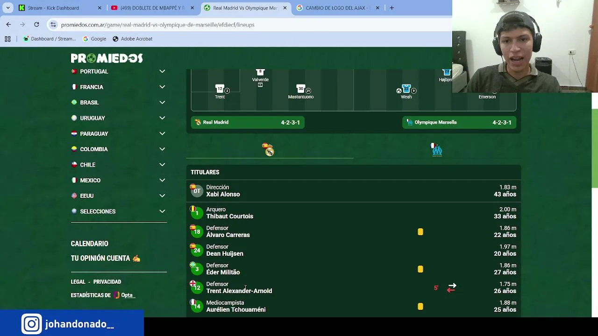This screenshot has height=336, width=598.
Task: Select the Real Madrid crest lineup tab
Action: [269, 149]
